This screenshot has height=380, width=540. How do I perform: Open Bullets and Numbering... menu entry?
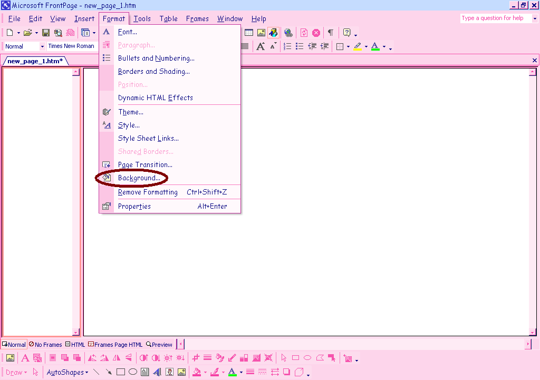170,58
